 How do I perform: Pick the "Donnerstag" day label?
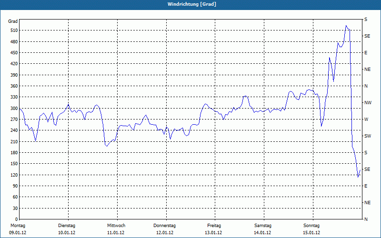[x=164, y=226]
